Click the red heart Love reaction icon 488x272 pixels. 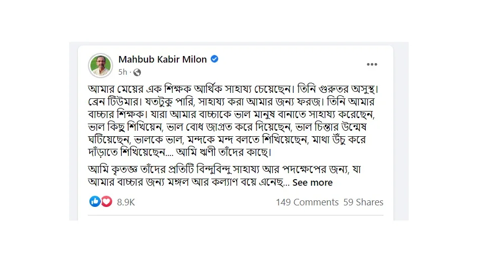[107, 201]
